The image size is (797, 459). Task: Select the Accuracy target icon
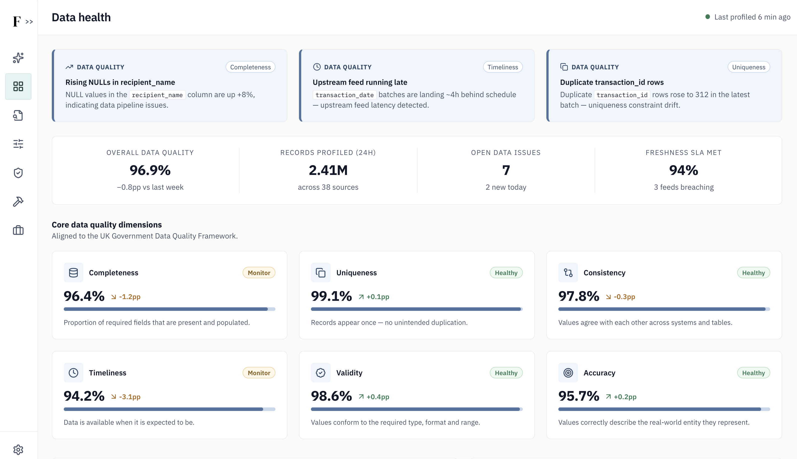coord(568,373)
